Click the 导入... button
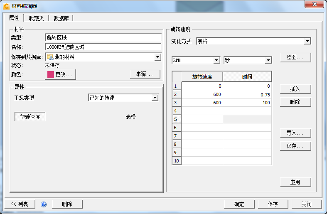327x214 pixels. tap(295, 133)
